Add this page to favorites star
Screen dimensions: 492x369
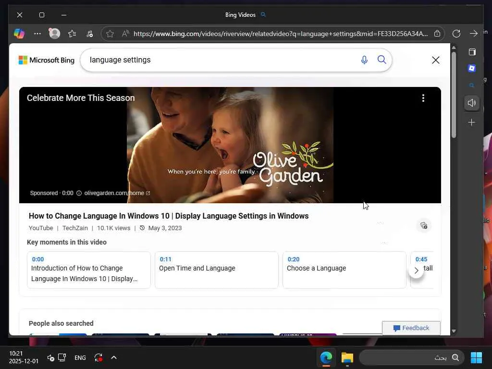tap(110, 34)
